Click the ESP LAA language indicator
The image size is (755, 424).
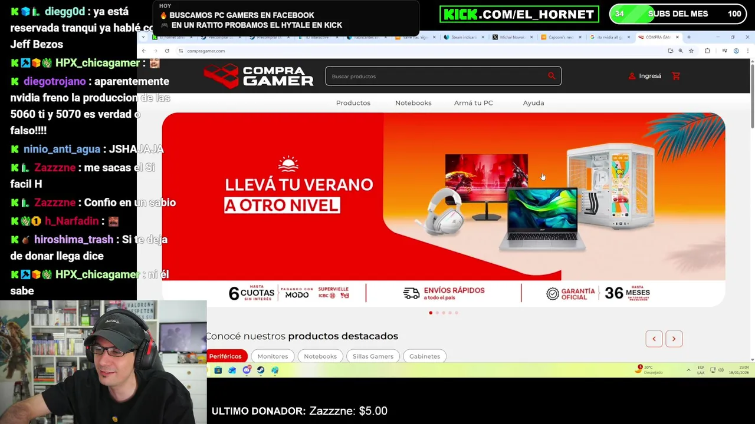[701, 370]
